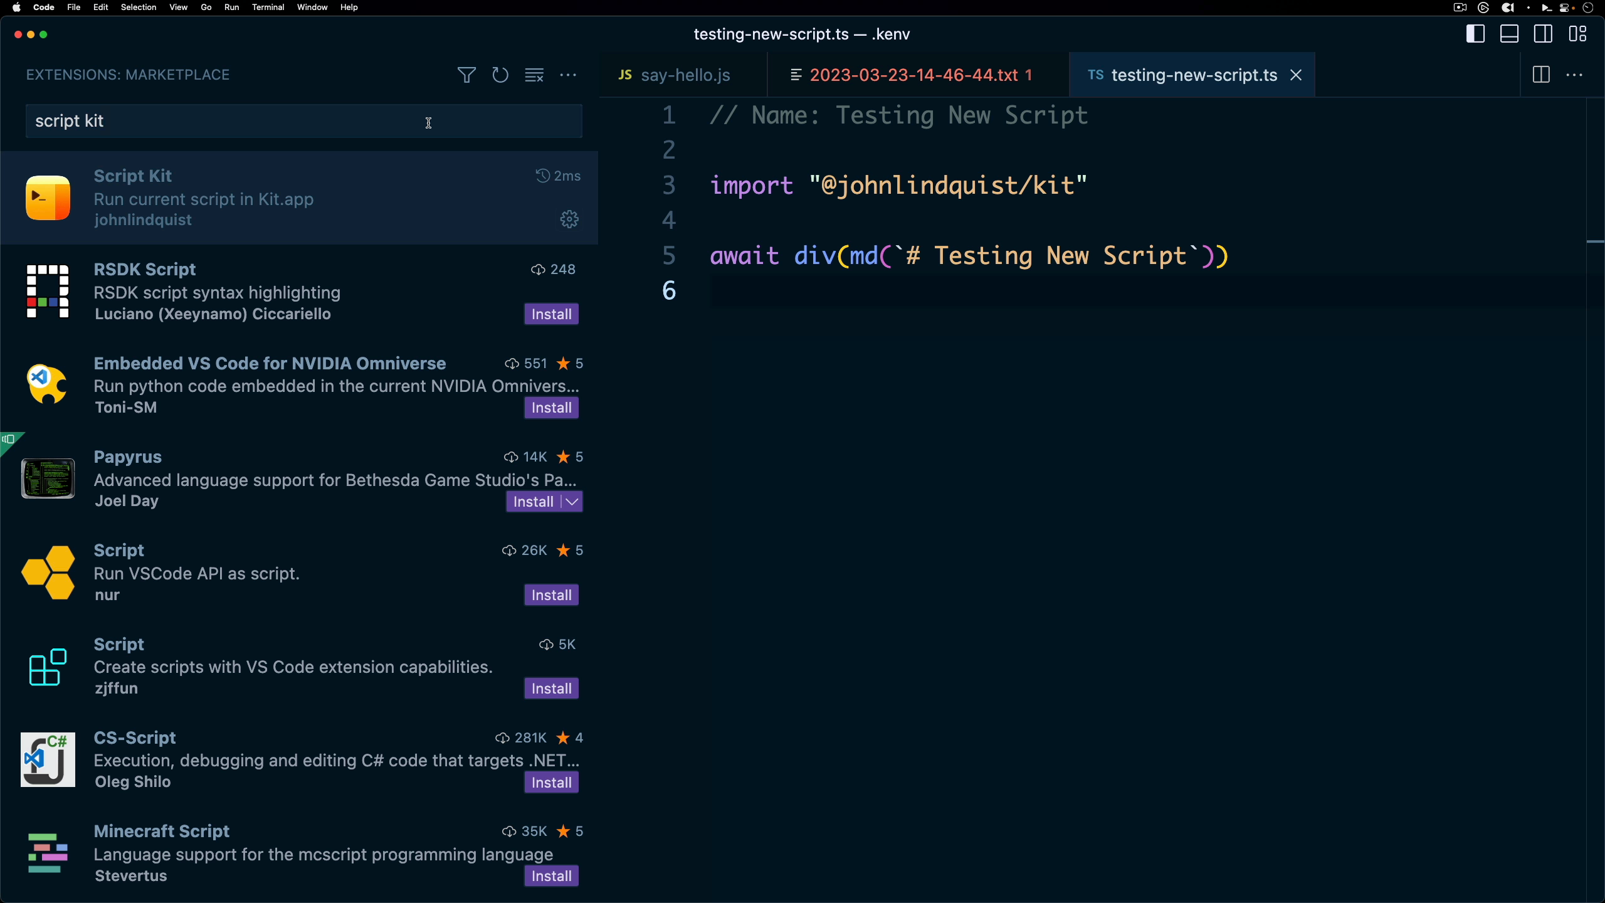Install the CS-Script extension
Screen dimensions: 1605x903
tap(552, 783)
